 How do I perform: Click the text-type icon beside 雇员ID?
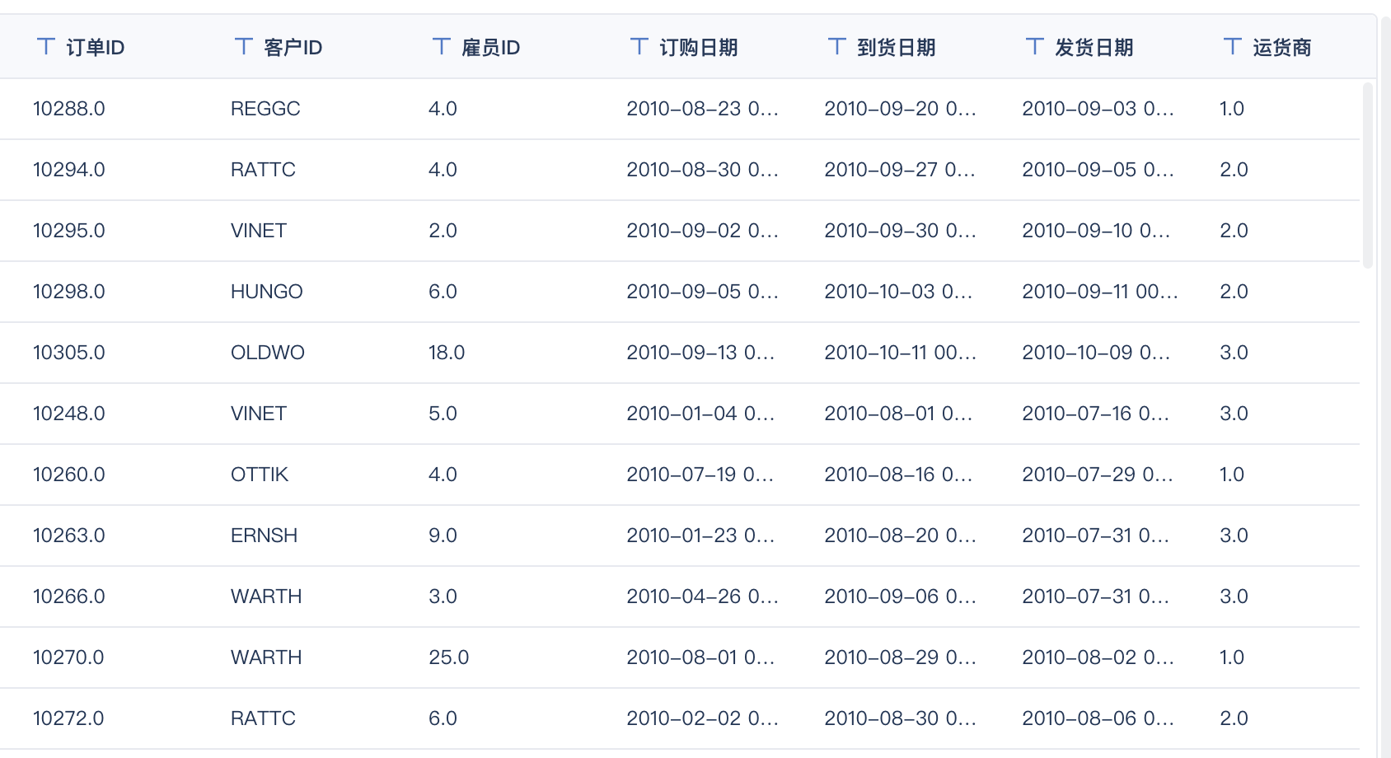pos(442,47)
